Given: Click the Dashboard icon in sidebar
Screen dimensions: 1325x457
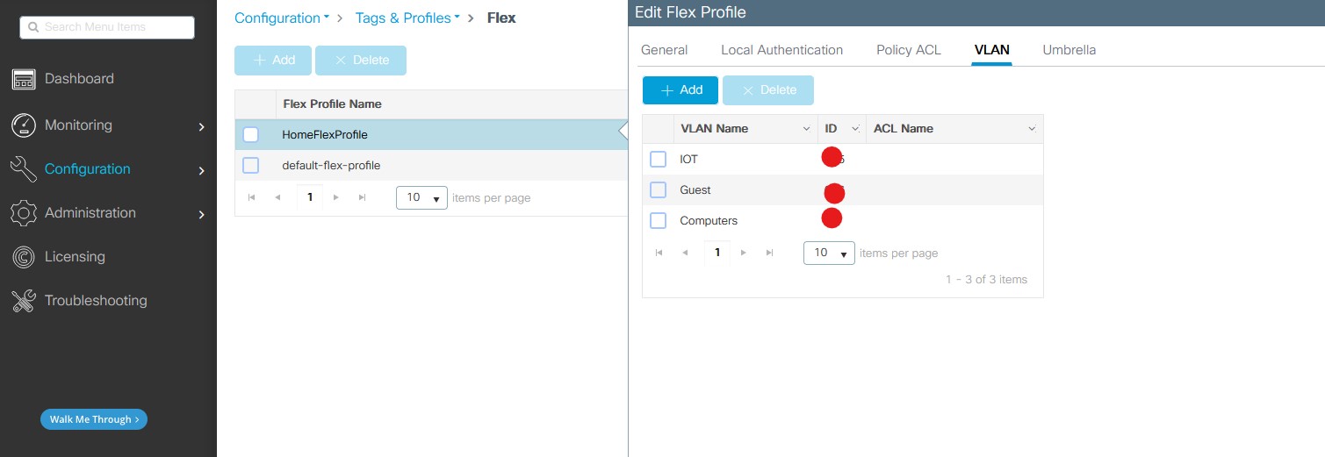Looking at the screenshot, I should click(x=23, y=79).
